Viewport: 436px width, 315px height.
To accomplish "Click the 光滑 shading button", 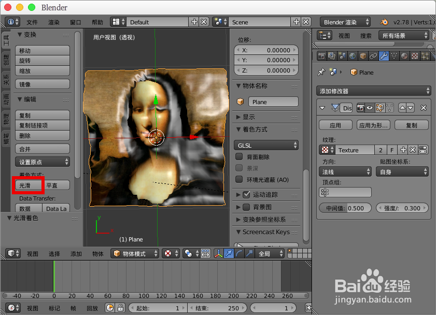I will [x=29, y=185].
